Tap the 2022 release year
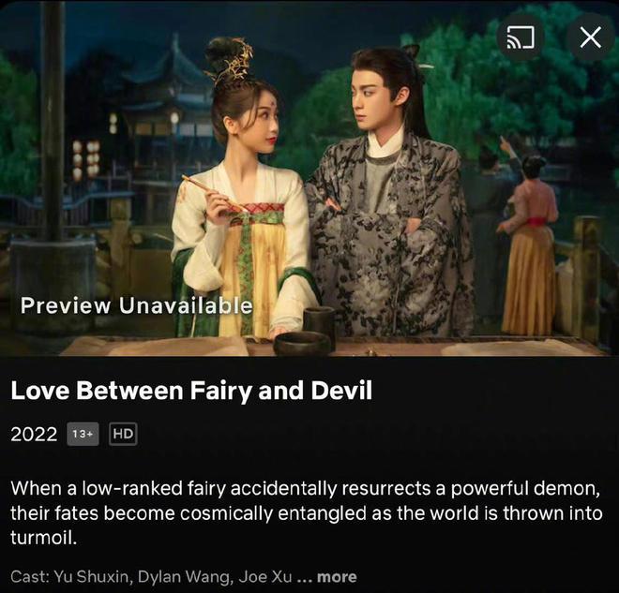619x593 pixels. click(34, 434)
